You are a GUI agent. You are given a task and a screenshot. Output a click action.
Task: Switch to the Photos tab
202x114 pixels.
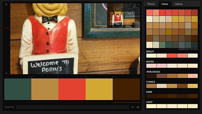[x=151, y=4]
